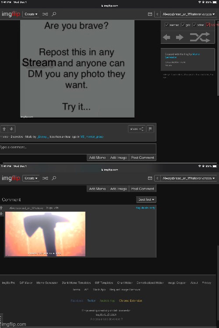Open the Image Cropper footer link

pos(177,283)
